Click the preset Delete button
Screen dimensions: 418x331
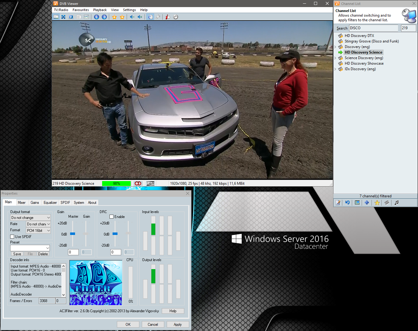click(43, 254)
